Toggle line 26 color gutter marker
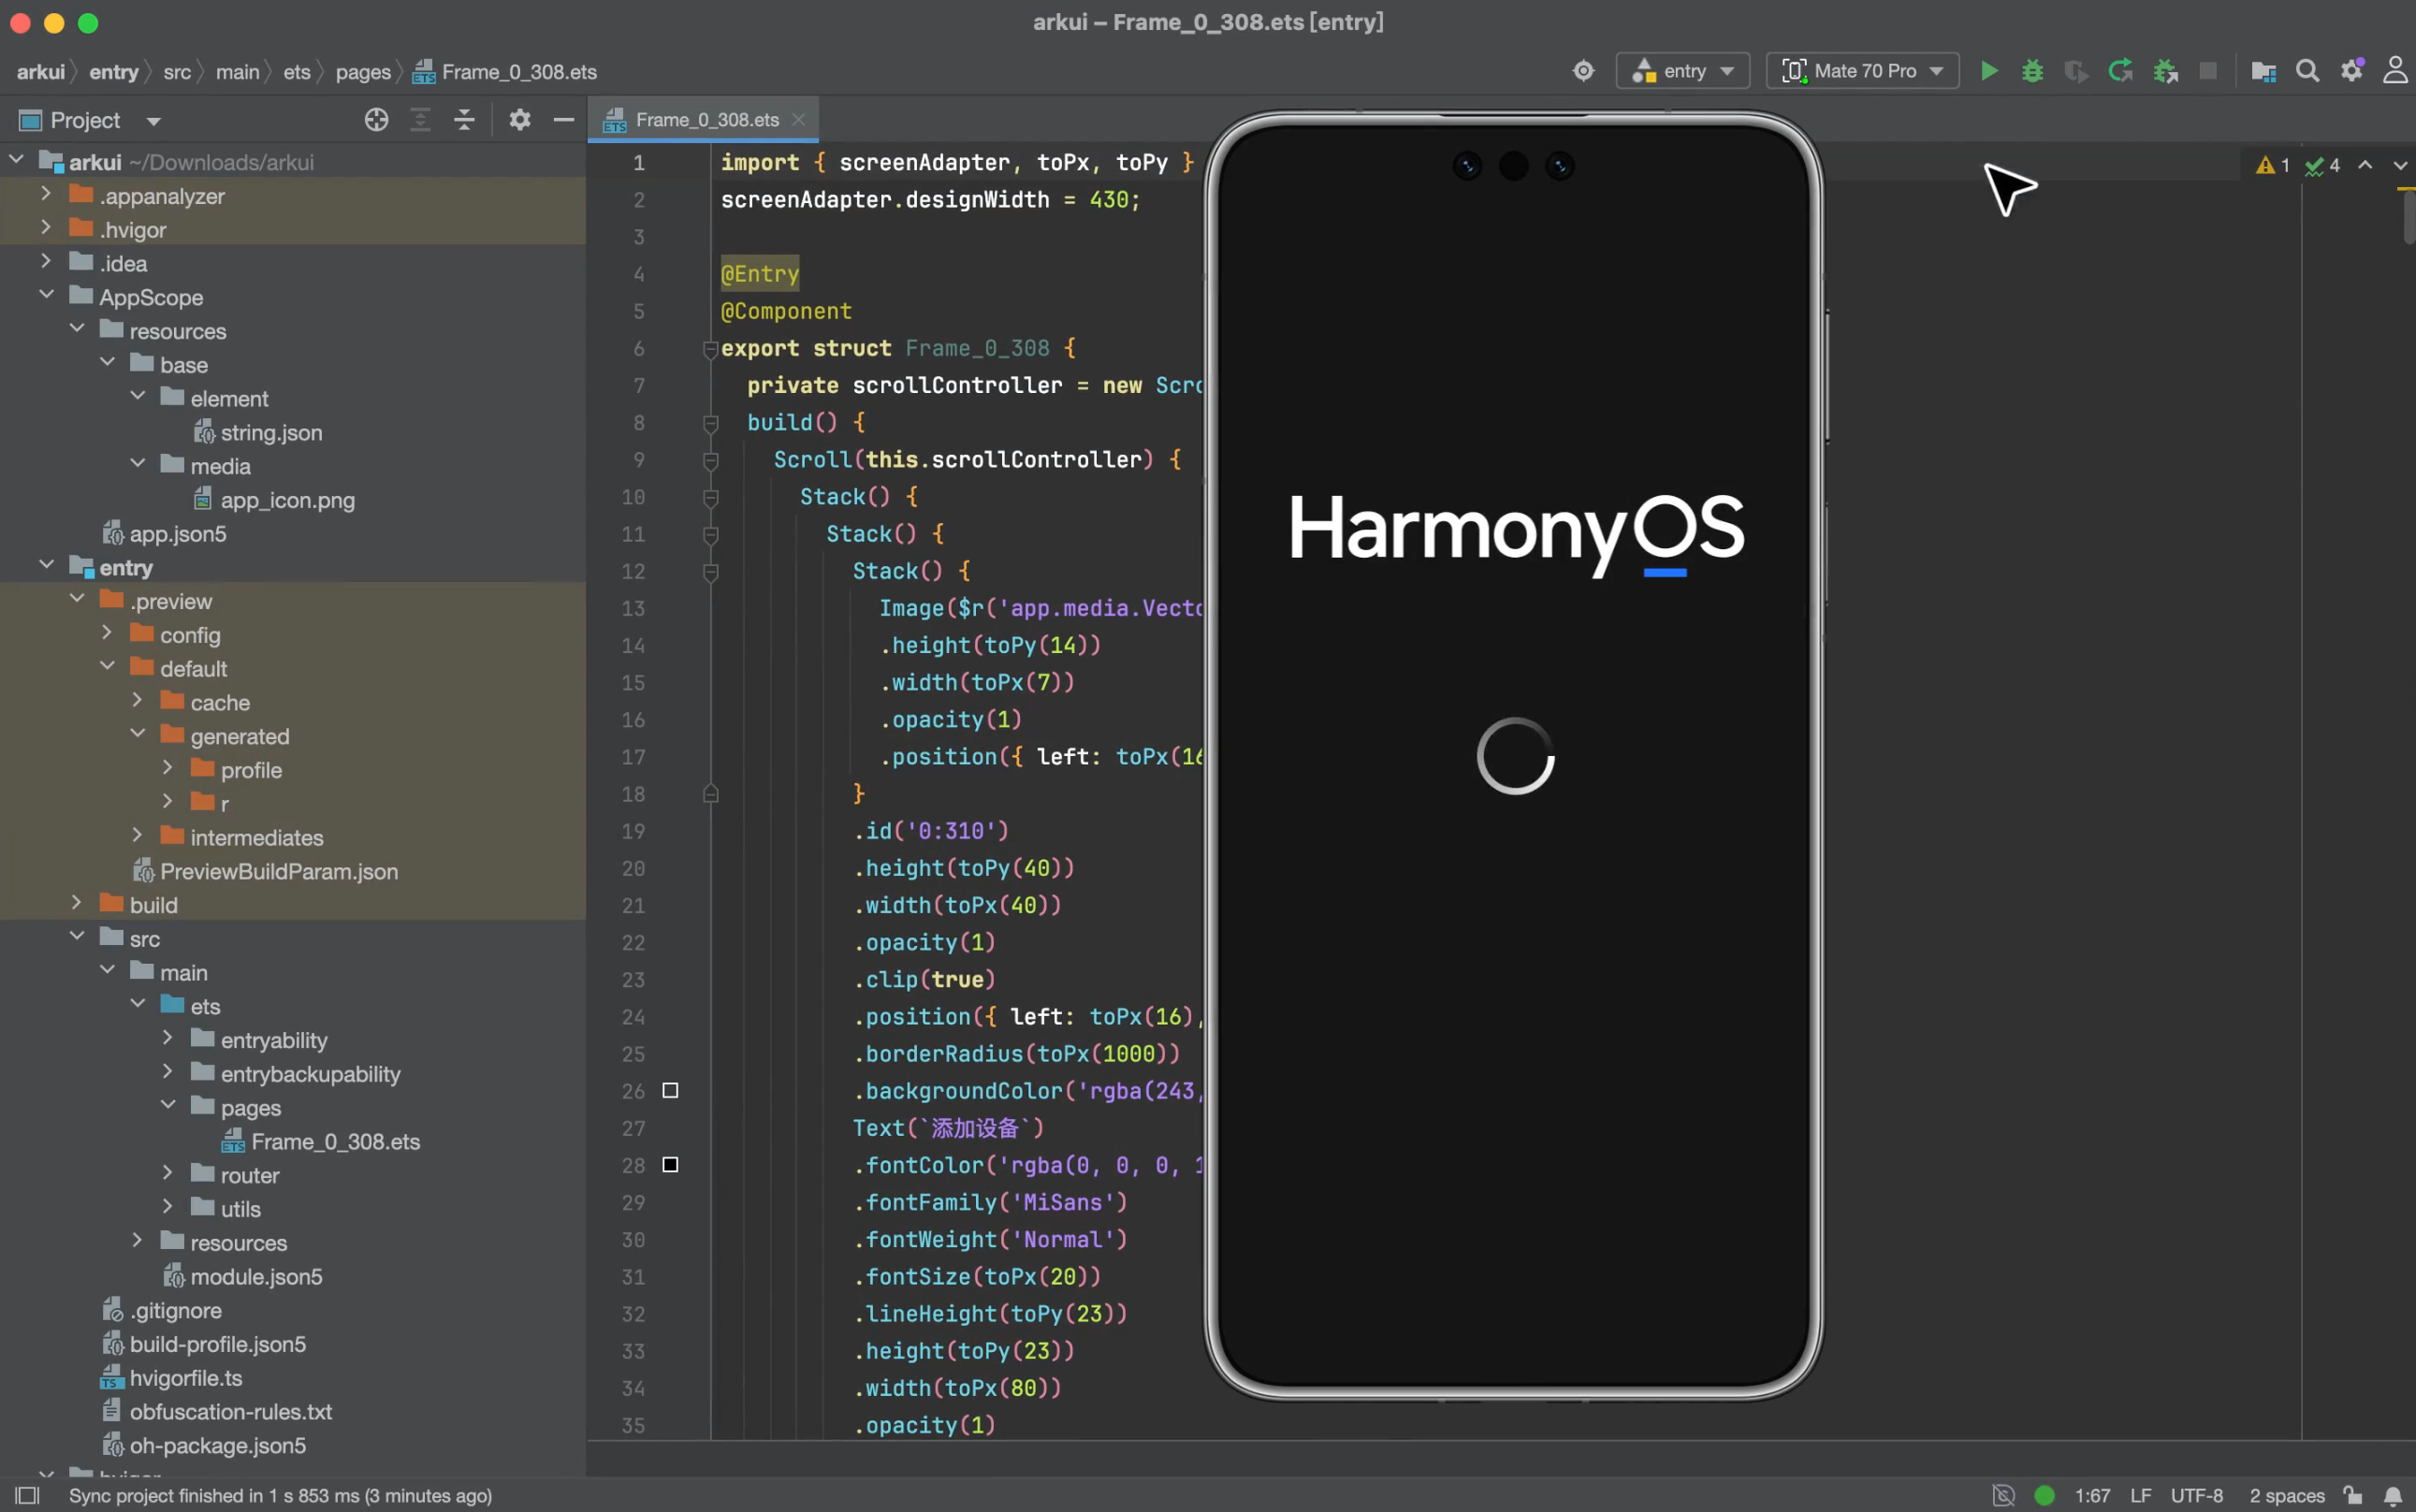 pos(670,1090)
